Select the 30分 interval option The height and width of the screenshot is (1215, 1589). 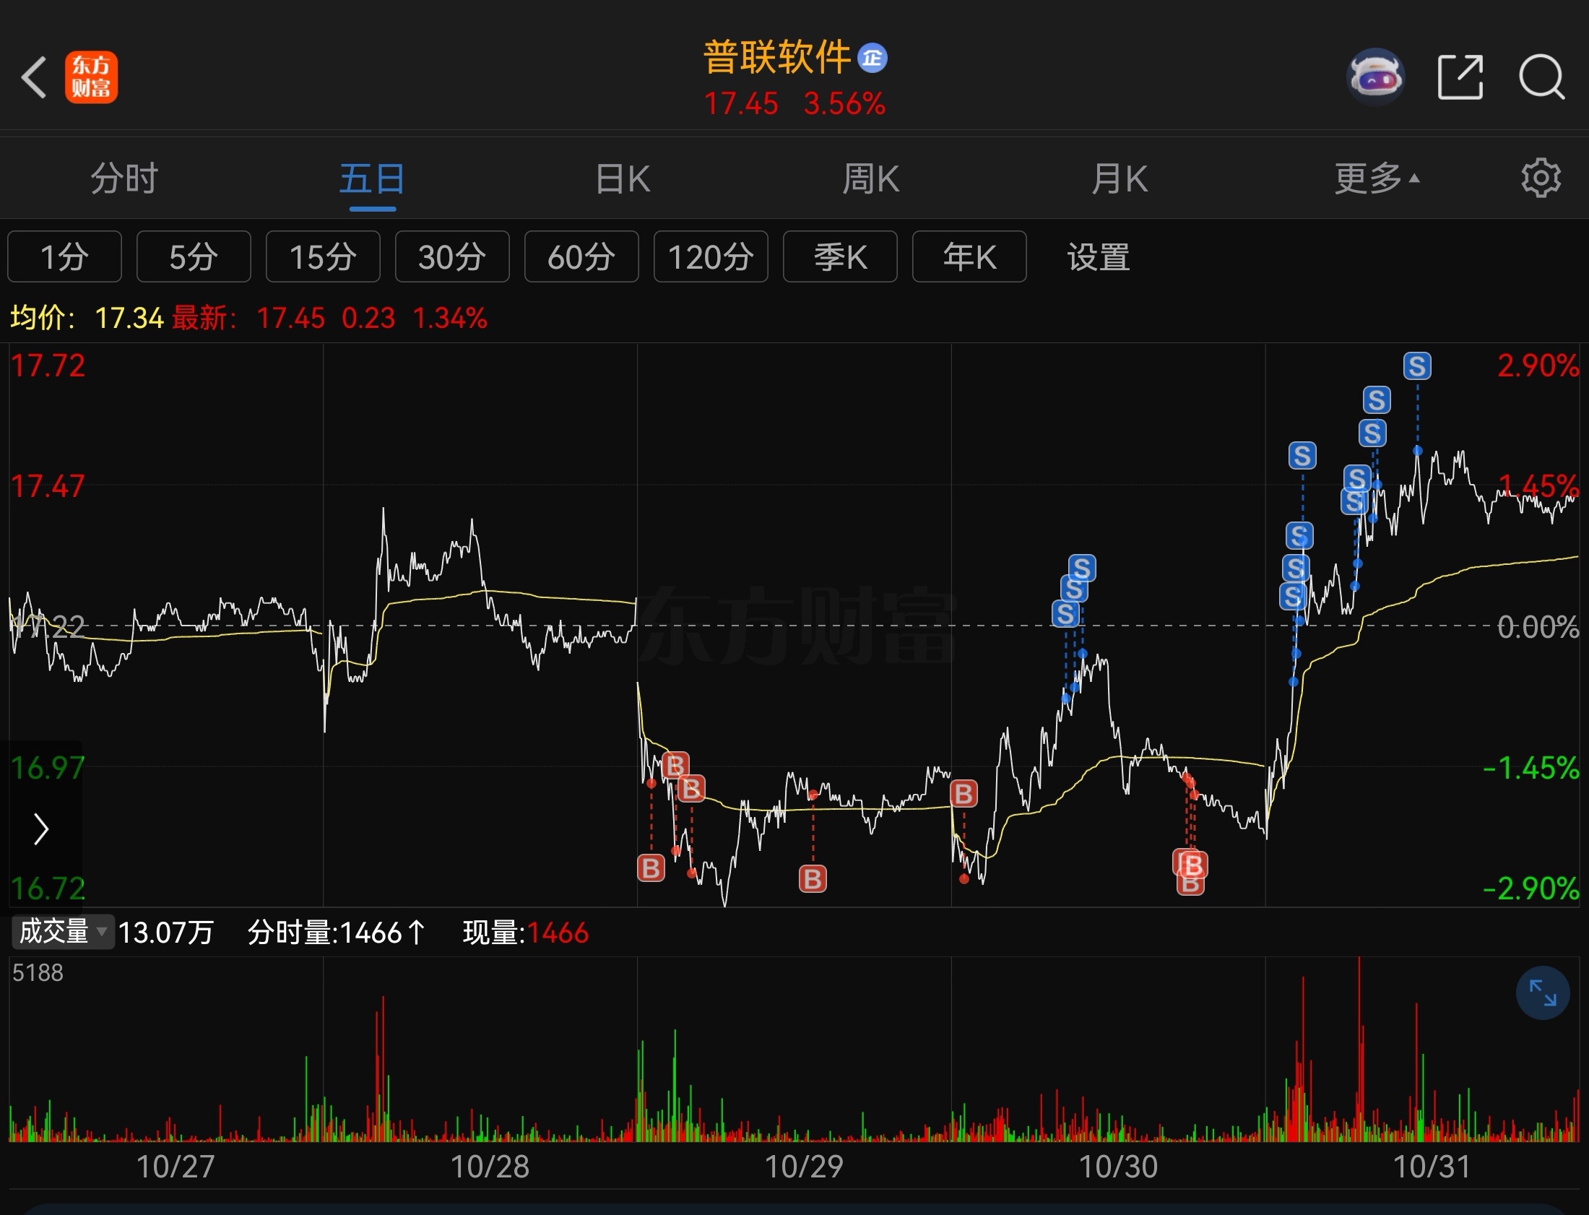point(452,256)
